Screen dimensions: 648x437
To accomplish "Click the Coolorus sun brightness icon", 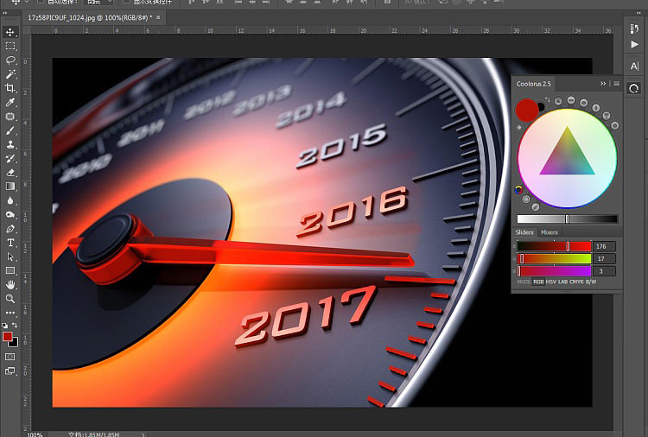I will [x=519, y=127].
